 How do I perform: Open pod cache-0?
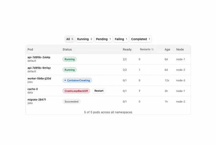coord(33,89)
